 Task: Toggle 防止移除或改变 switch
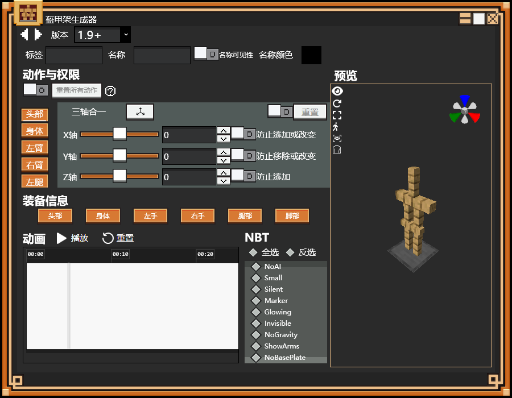243,155
